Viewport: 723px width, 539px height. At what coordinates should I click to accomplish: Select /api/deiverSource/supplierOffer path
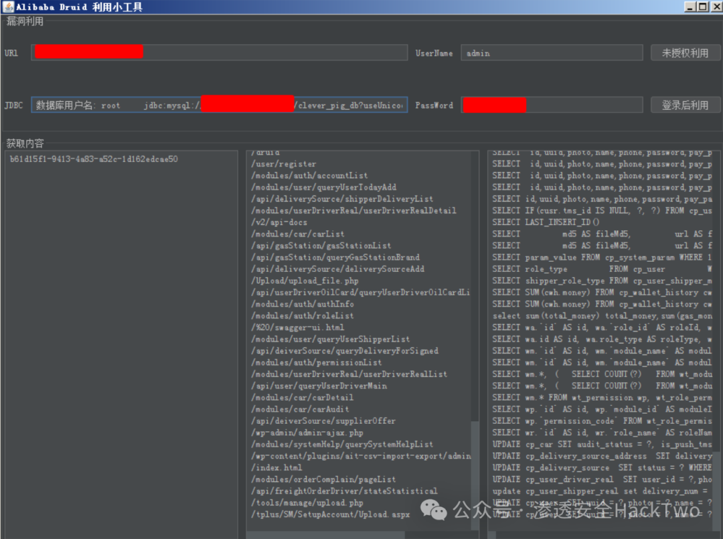coord(323,421)
